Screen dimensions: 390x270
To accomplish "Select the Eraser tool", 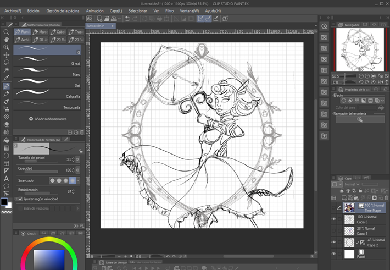I will tap(6, 124).
